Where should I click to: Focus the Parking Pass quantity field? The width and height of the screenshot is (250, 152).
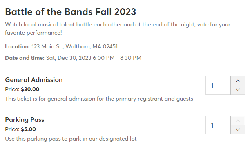pos(218,125)
